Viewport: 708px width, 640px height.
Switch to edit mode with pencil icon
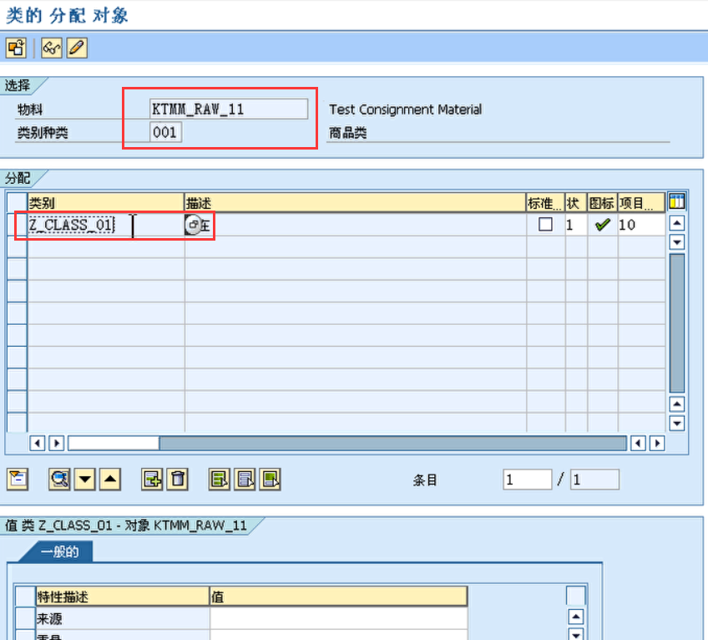(x=75, y=48)
